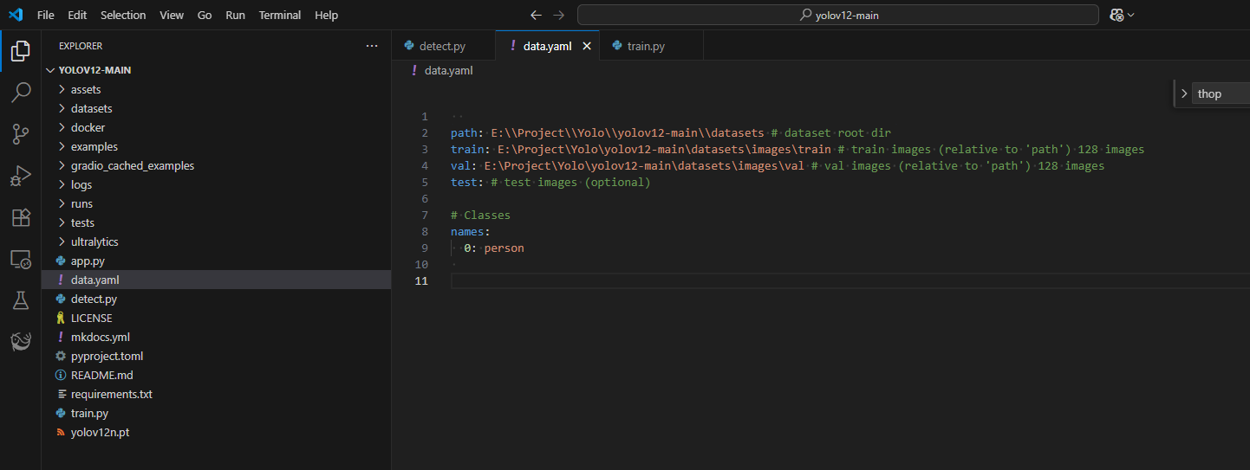Expand the assets folder
The width and height of the screenshot is (1250, 470).
(x=62, y=89)
